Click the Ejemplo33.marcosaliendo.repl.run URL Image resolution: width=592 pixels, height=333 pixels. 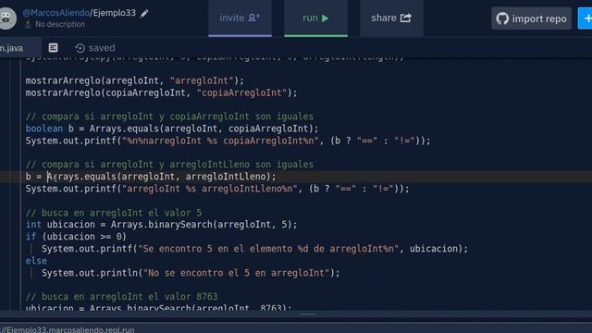tap(68, 329)
